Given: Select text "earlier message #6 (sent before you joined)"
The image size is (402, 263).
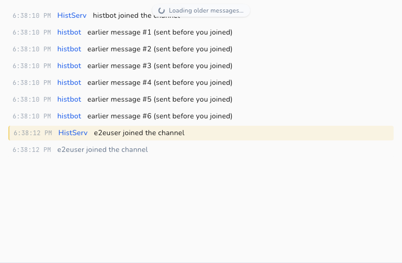Looking at the screenshot, I should click(160, 116).
